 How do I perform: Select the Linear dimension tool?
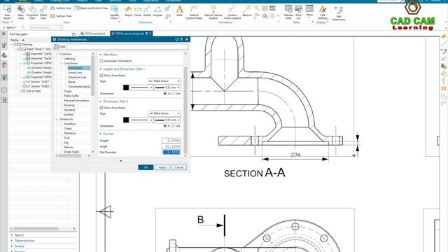(x=138, y=11)
